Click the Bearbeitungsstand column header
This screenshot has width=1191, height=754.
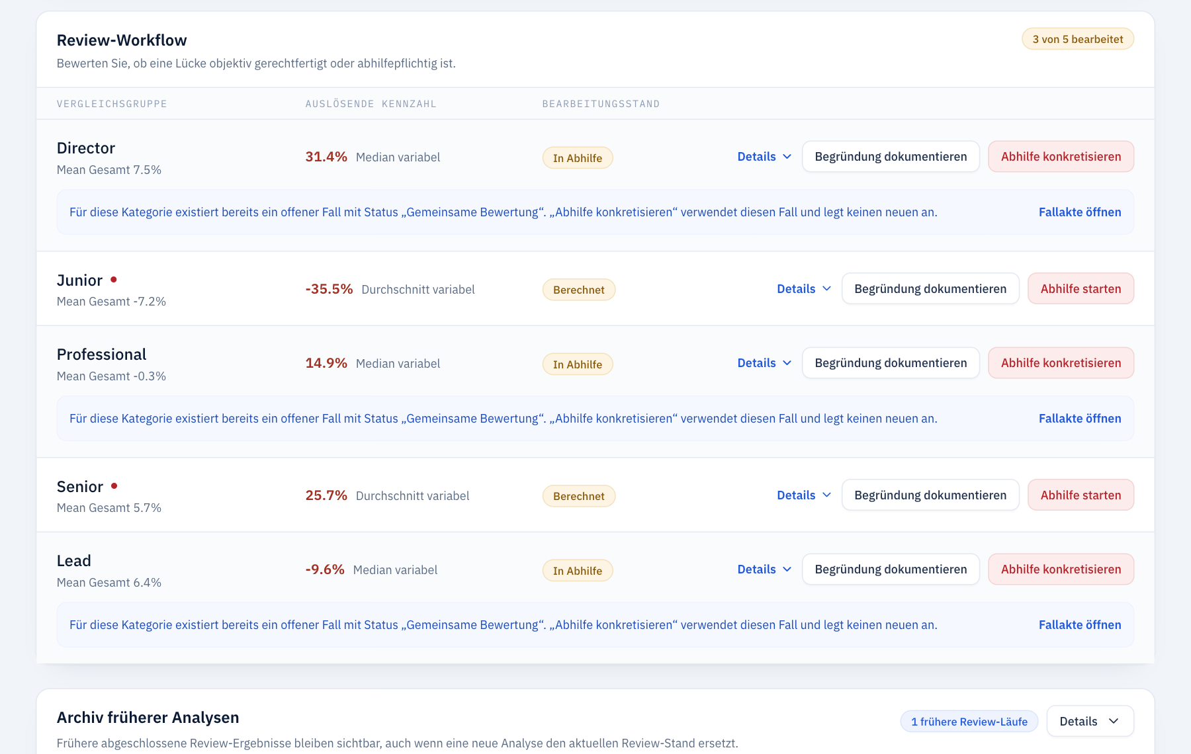pyautogui.click(x=601, y=104)
